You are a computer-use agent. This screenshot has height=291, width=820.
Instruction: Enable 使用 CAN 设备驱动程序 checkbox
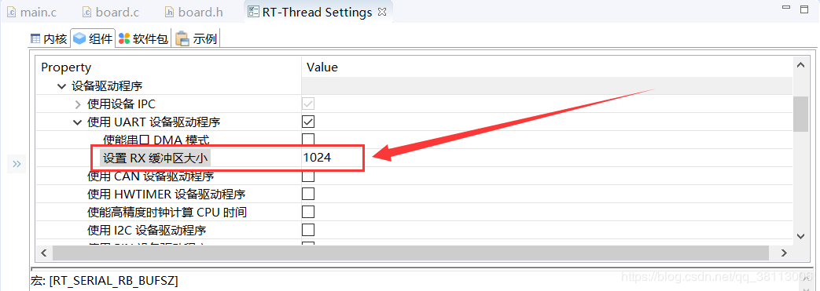tap(308, 176)
